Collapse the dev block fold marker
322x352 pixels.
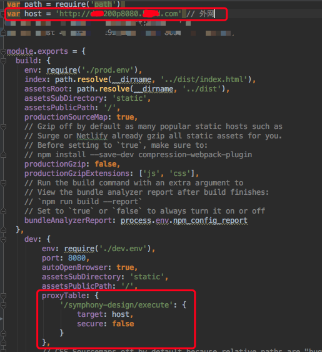3,239
